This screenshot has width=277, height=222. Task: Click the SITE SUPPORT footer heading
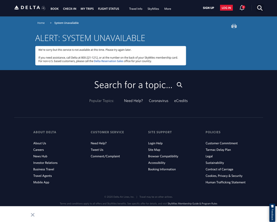coord(160,132)
